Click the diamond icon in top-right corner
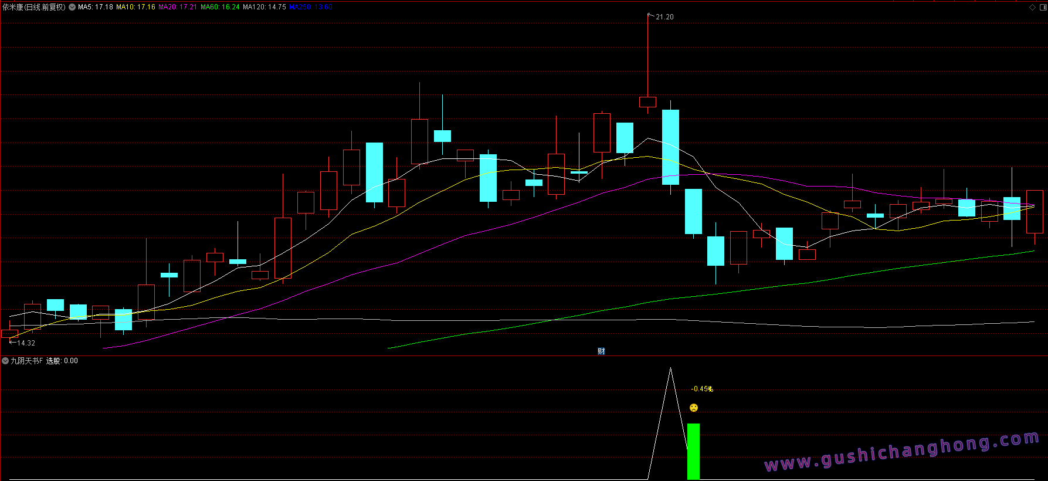 (1032, 7)
